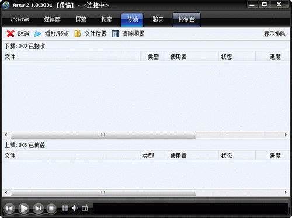Screen dimensions: 292x218
Task: Open the 搜索 tab
Action: point(107,19)
